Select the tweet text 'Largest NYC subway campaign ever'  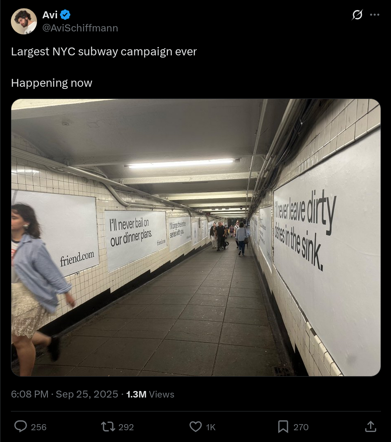(x=104, y=51)
